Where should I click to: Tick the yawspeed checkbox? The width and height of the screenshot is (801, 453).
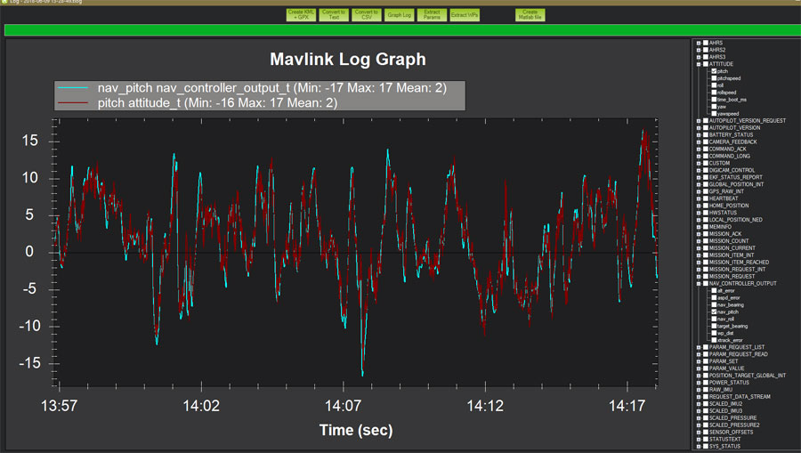pyautogui.click(x=714, y=114)
